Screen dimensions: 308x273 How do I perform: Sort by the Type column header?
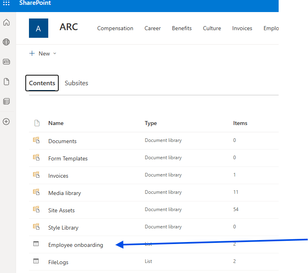151,123
